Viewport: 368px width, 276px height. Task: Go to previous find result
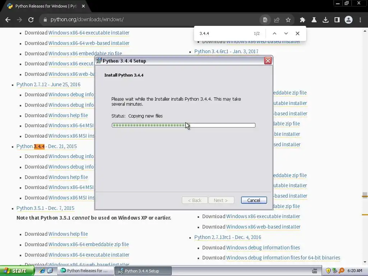click(274, 33)
